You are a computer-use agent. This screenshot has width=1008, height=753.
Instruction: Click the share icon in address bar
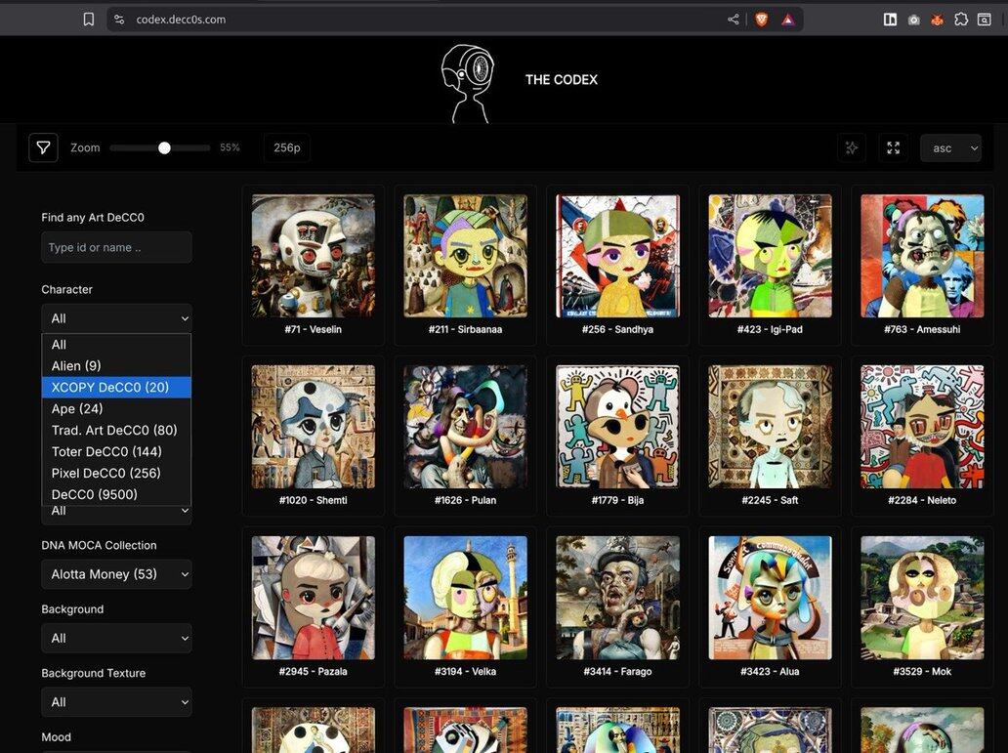pos(734,19)
